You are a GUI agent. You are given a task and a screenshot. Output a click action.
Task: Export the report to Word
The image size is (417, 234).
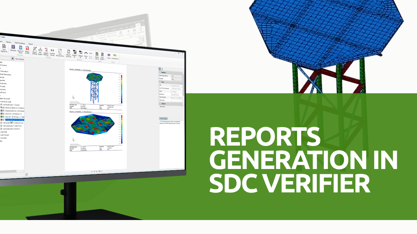click(21, 49)
